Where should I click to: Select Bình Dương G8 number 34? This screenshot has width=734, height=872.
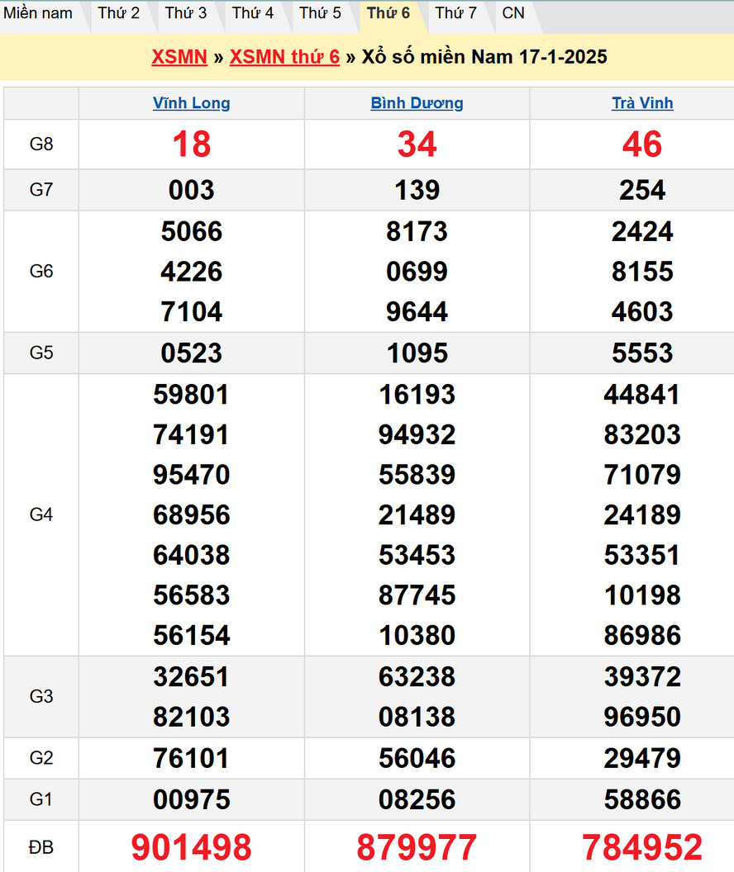pyautogui.click(x=417, y=145)
